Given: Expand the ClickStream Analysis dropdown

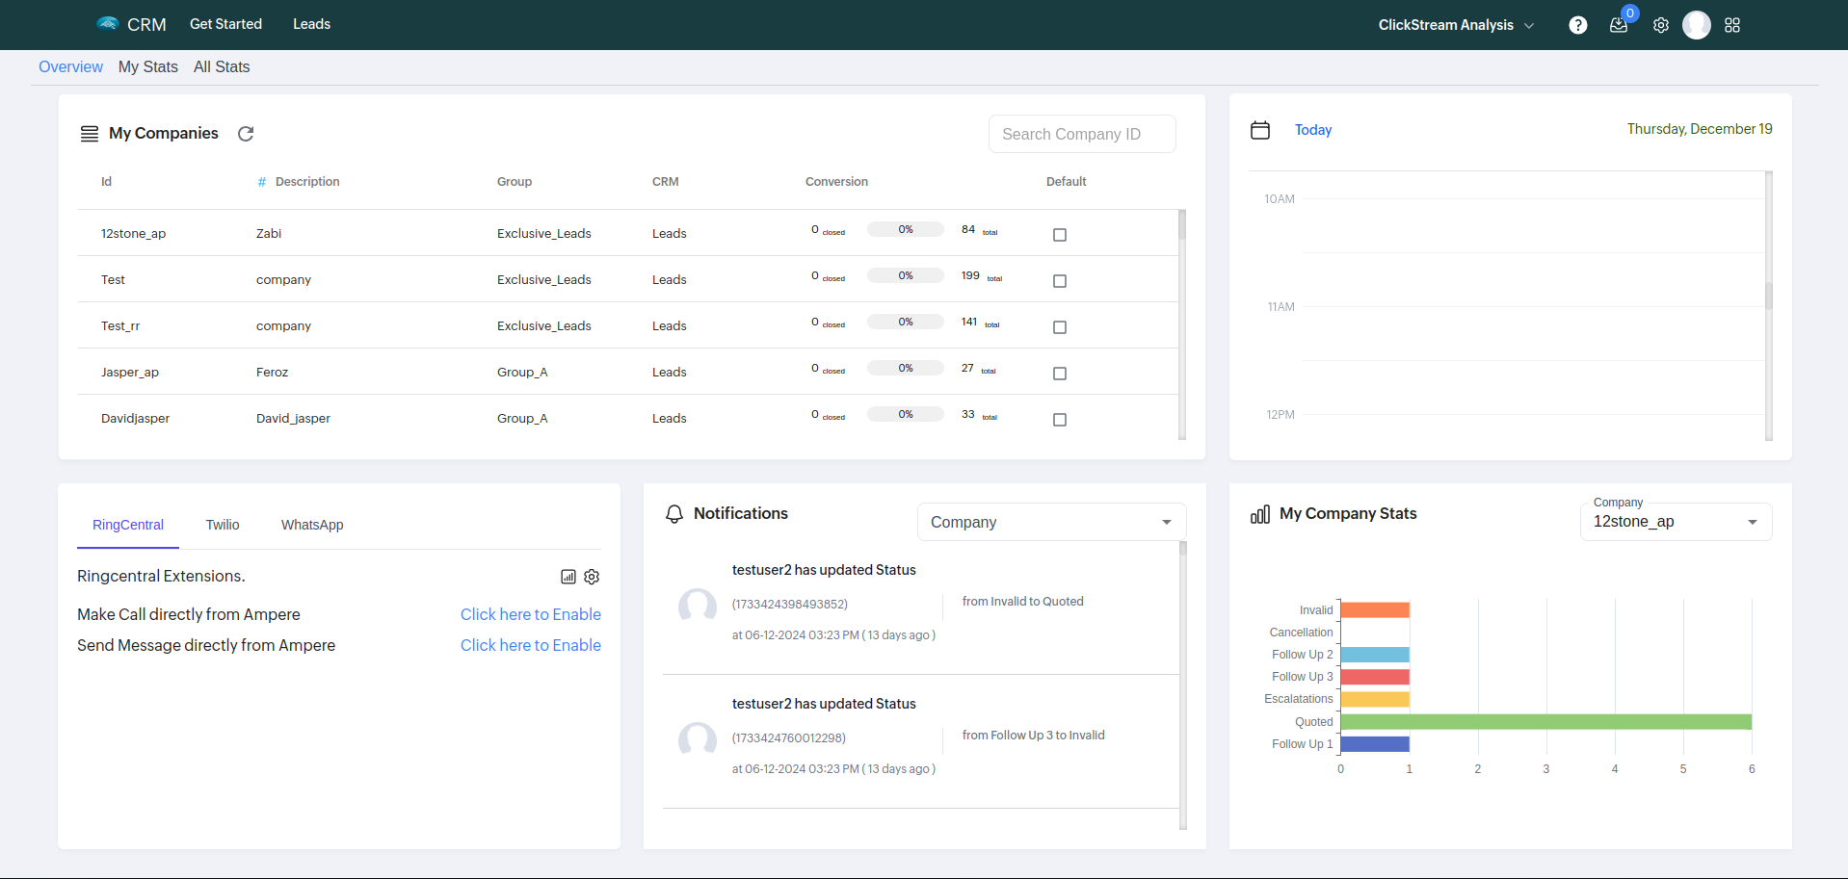Looking at the screenshot, I should click(x=1456, y=25).
